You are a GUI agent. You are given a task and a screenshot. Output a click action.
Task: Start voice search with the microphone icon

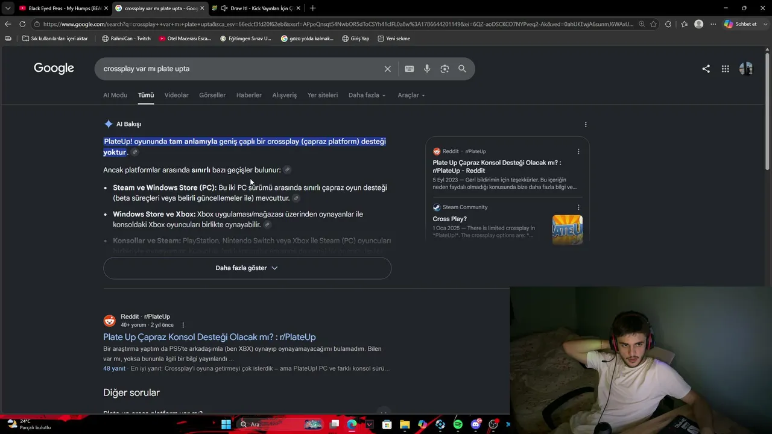point(427,69)
